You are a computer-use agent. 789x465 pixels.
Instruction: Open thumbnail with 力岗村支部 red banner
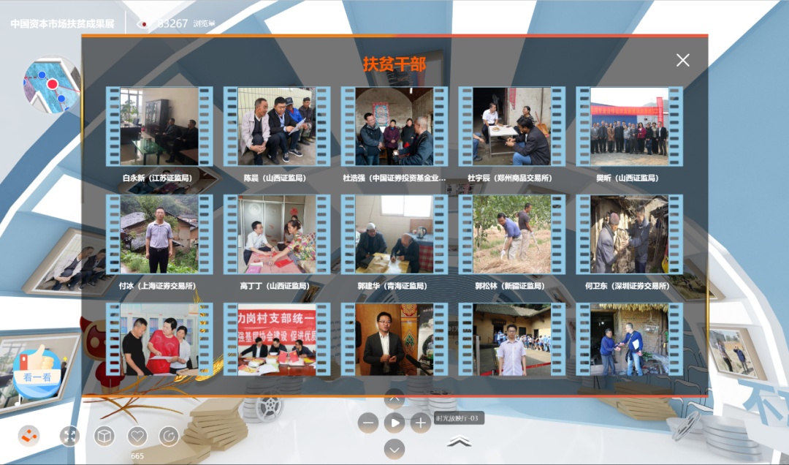(277, 339)
